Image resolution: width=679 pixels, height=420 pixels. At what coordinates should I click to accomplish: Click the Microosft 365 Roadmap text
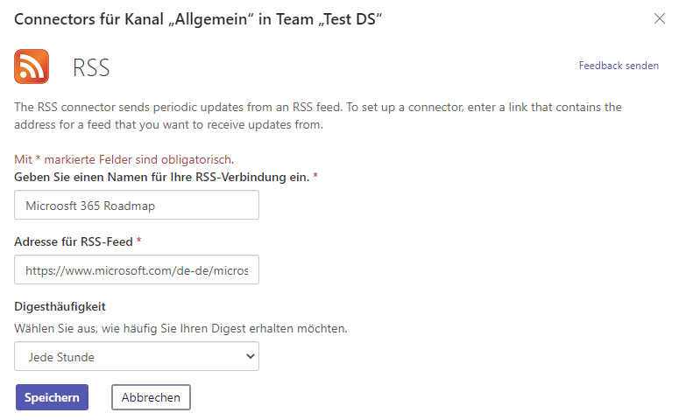pyautogui.click(x=90, y=206)
